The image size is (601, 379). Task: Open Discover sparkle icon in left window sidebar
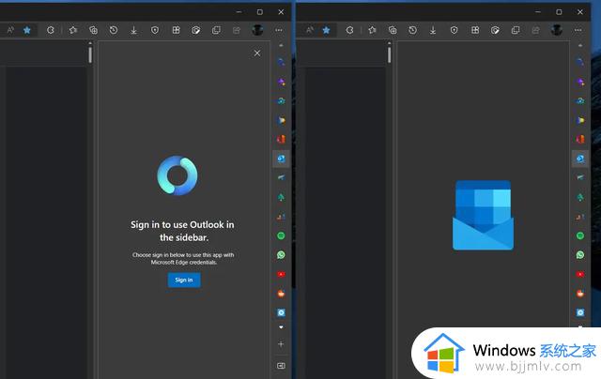(x=281, y=82)
